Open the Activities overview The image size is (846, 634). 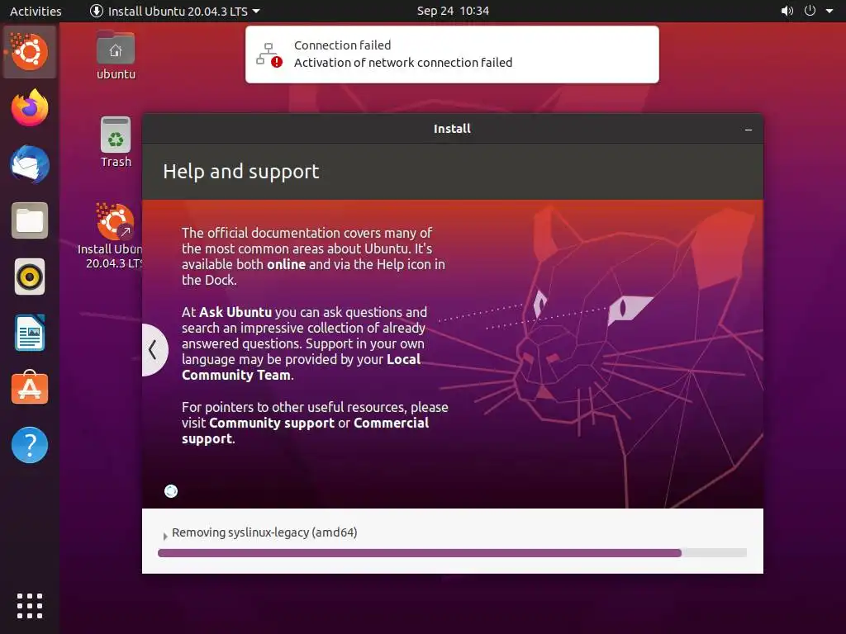click(x=36, y=11)
